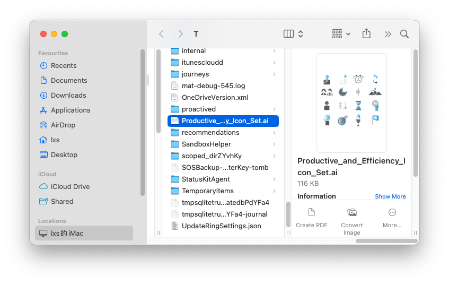Click the Share toolbar icon
The image size is (449, 284).
click(366, 34)
